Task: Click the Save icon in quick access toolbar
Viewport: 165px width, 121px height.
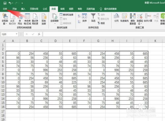Action: coord(5,3)
